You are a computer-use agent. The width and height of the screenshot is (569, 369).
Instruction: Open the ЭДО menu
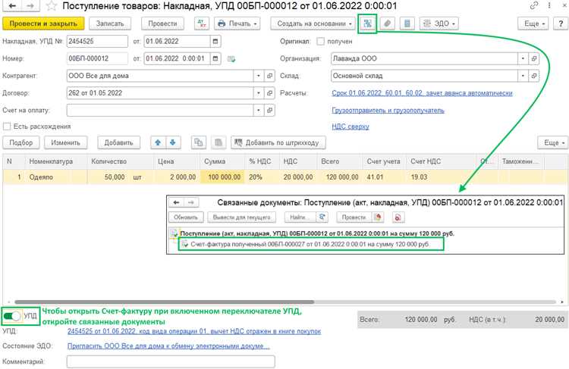[x=439, y=23]
